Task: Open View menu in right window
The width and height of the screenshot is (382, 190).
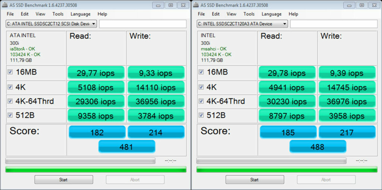Action: [x=231, y=14]
